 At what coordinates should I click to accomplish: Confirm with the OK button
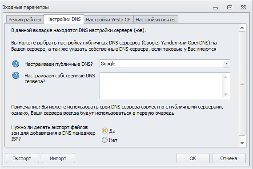[193, 158]
